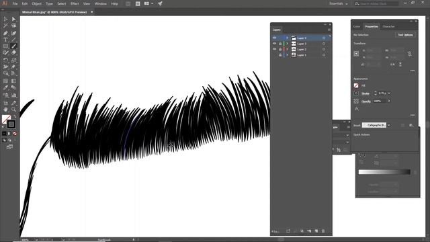Select the Rectangle tool
Screen dimensions: 430x242
click(5, 46)
